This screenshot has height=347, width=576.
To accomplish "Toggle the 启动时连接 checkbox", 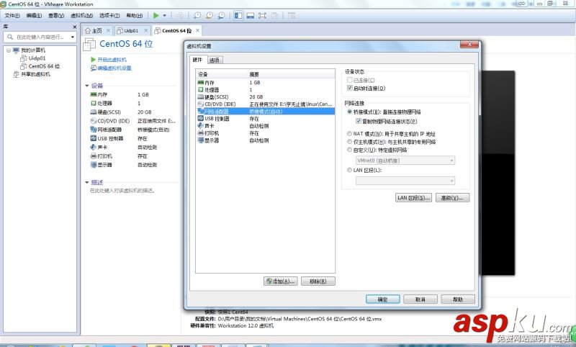I will tap(350, 88).
